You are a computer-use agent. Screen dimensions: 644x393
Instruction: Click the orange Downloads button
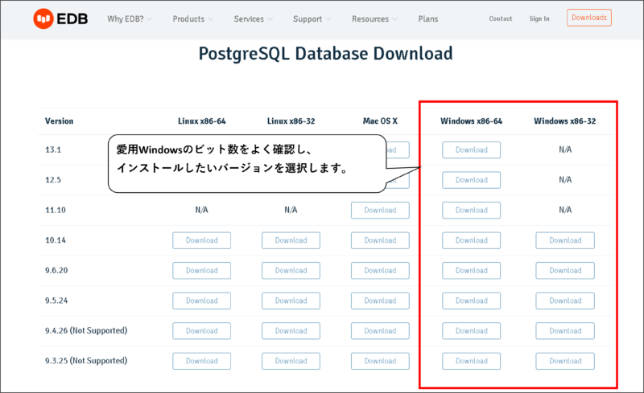(589, 18)
